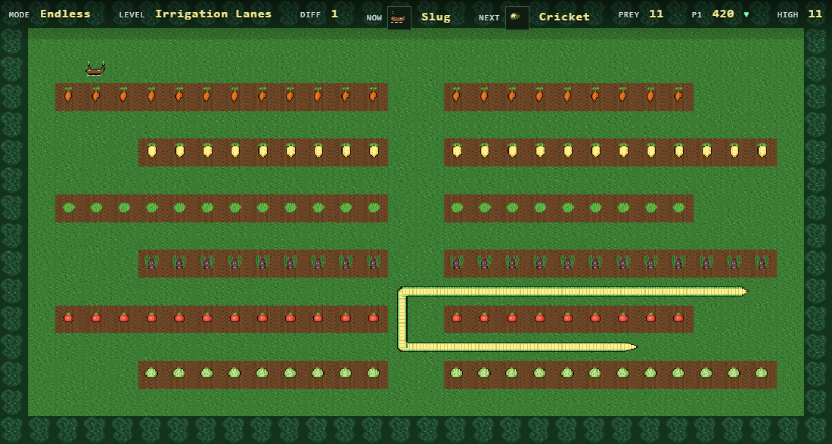Click the leftmost tomato in the left tomato bed

(68, 318)
